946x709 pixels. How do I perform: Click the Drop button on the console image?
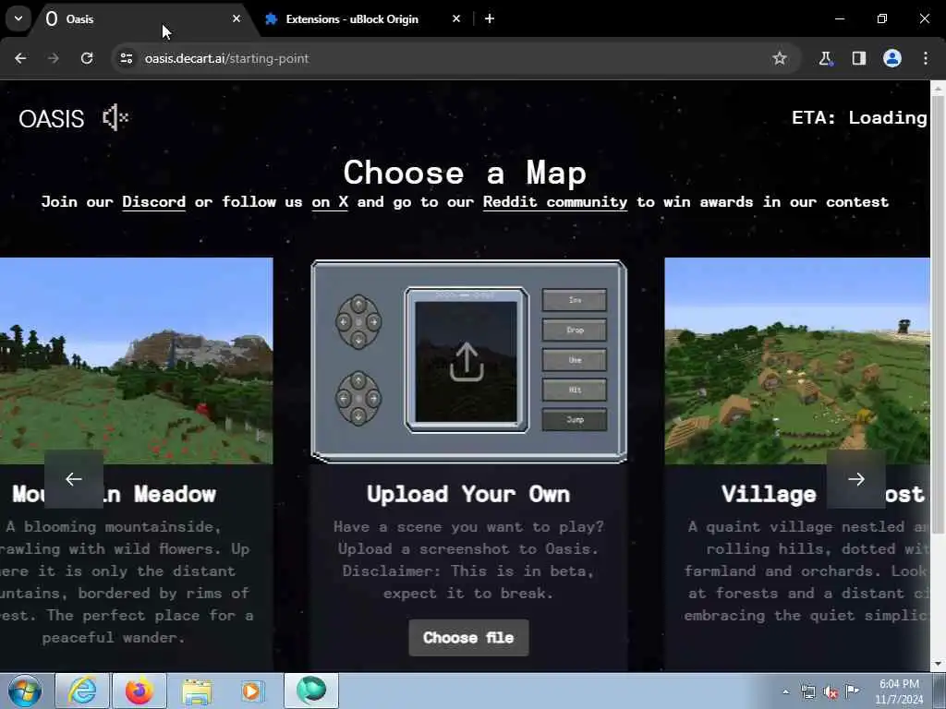coord(575,330)
